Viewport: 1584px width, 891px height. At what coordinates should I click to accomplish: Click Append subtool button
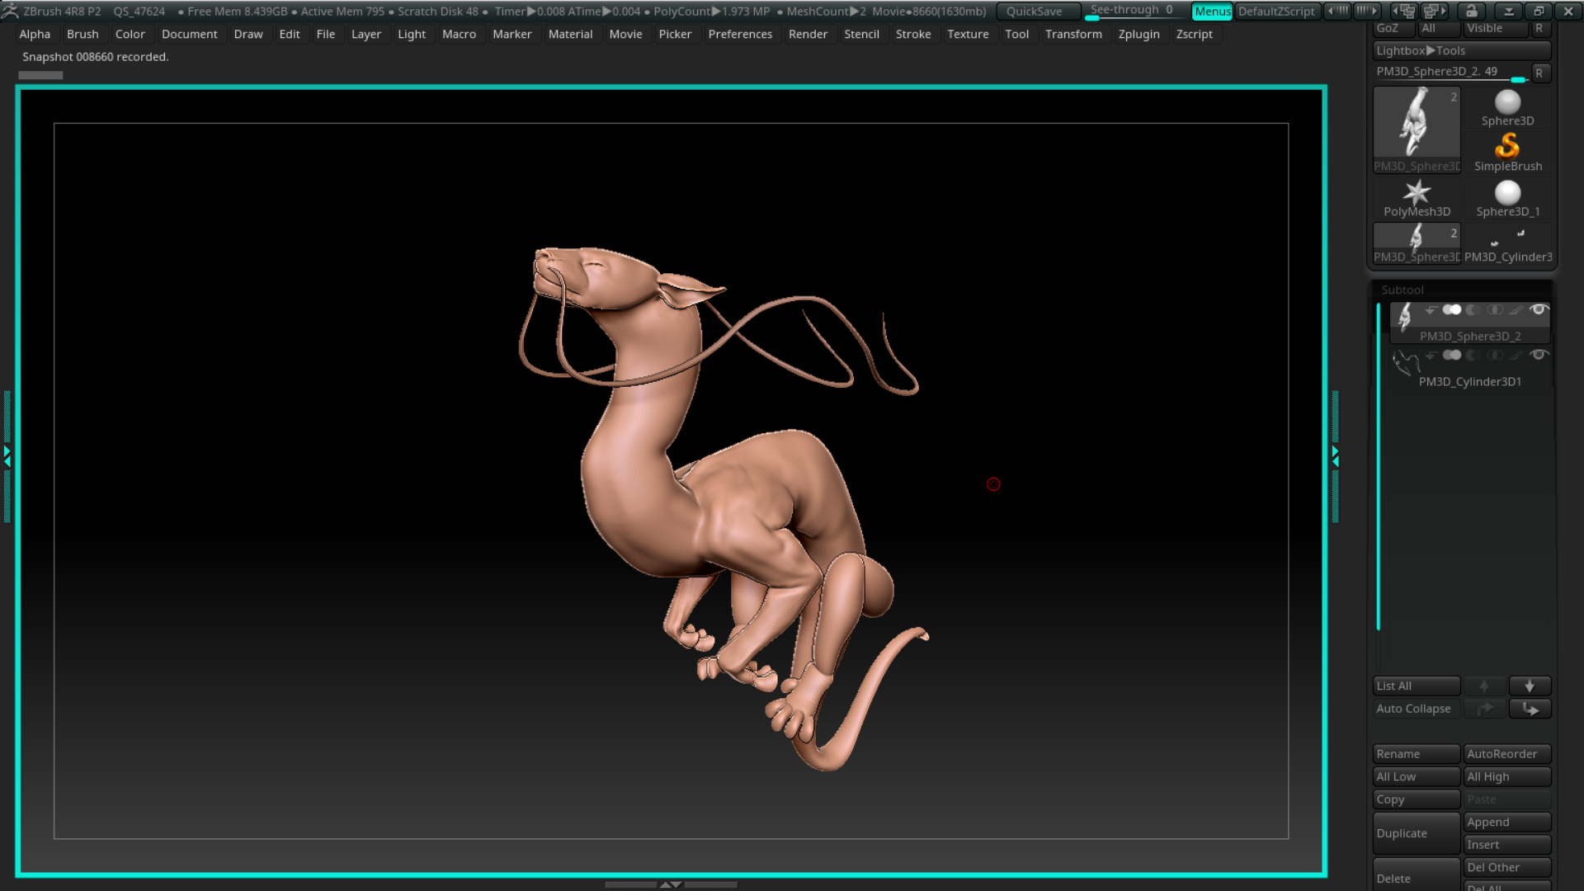point(1507,823)
